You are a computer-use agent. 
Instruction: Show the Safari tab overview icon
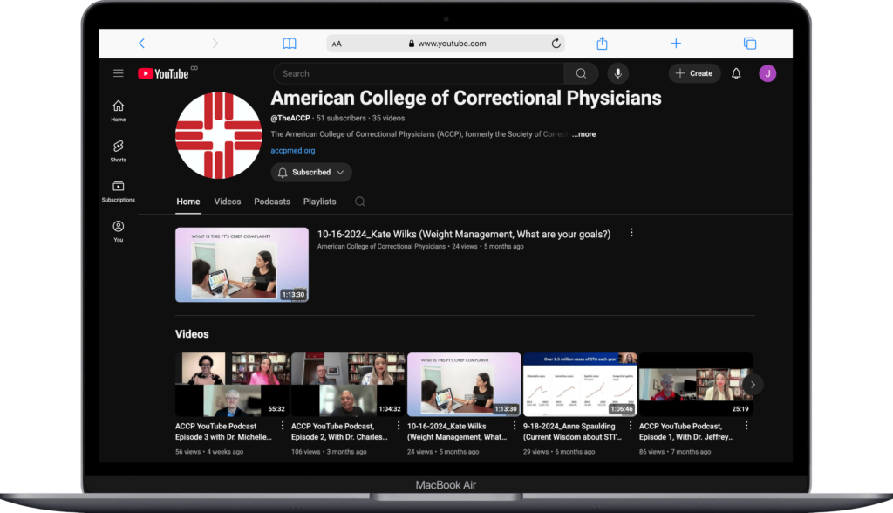(x=750, y=44)
